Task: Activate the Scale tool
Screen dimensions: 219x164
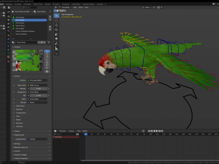Action: (x=57, y=34)
